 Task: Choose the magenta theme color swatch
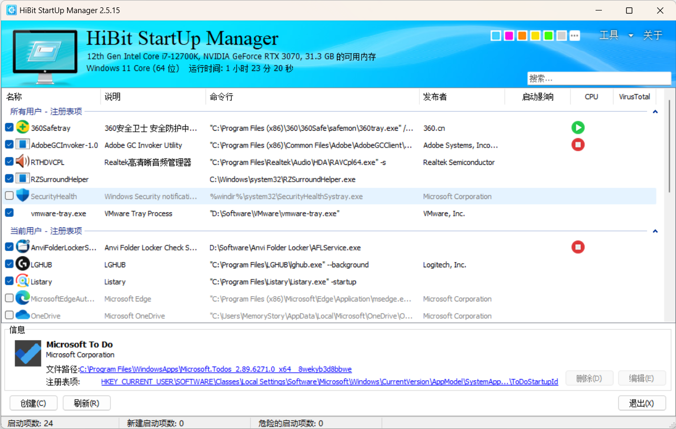point(509,36)
